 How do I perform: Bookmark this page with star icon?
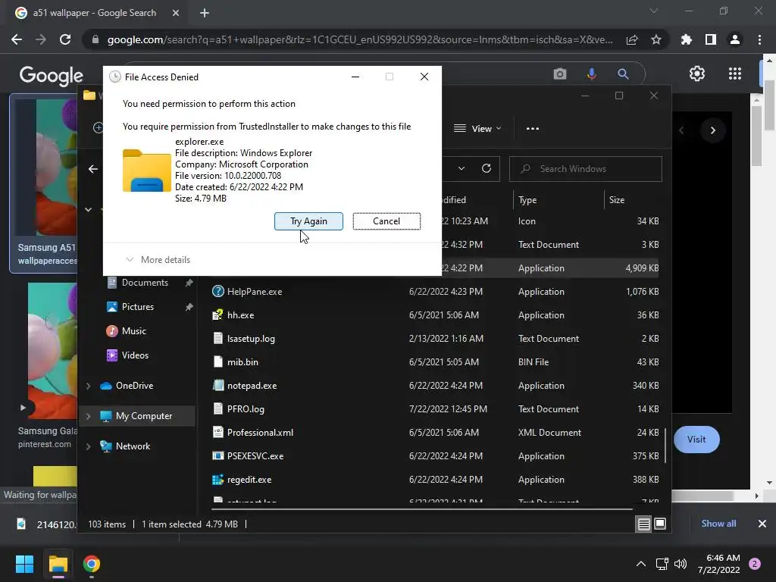656,39
